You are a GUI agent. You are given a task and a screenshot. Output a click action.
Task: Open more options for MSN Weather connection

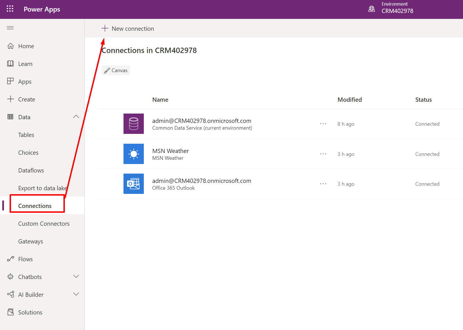tap(323, 154)
